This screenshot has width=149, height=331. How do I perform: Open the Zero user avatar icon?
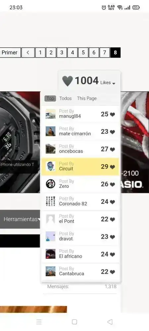tap(51, 184)
